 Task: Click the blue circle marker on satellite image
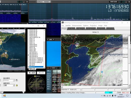click(102, 72)
